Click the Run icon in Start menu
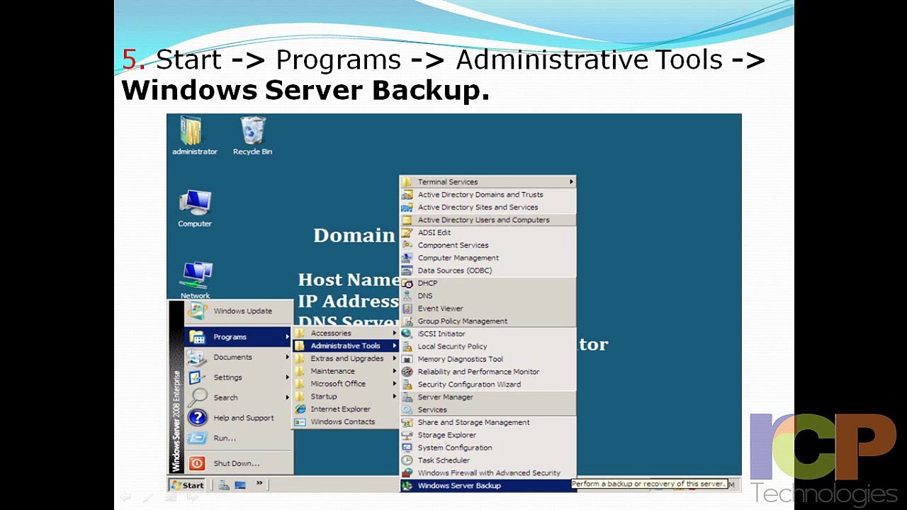Image resolution: width=907 pixels, height=510 pixels. tap(196, 438)
